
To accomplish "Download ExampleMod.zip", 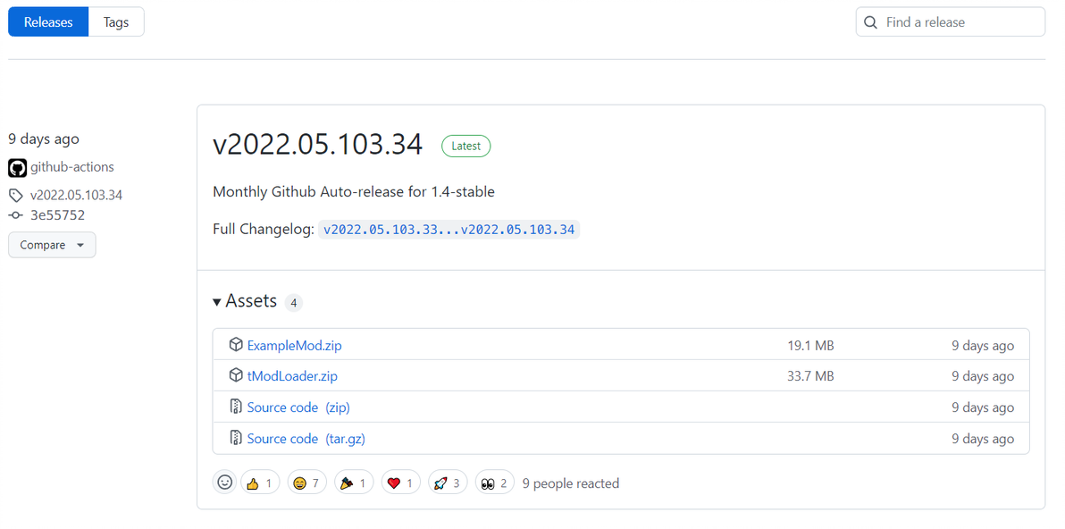I will click(x=294, y=346).
